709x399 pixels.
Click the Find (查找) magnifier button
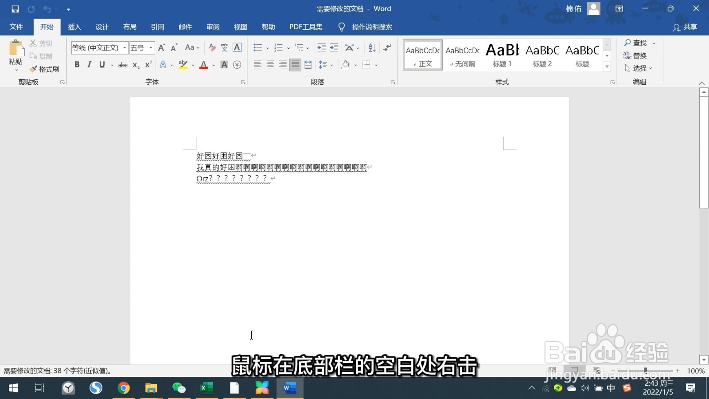(635, 43)
